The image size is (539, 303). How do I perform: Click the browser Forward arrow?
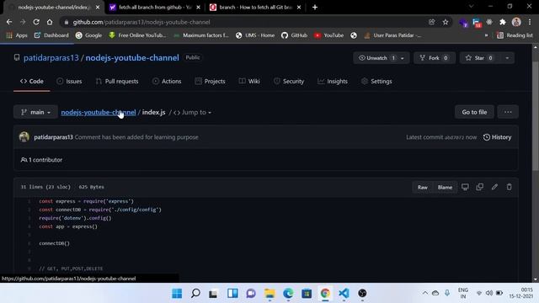[23, 22]
